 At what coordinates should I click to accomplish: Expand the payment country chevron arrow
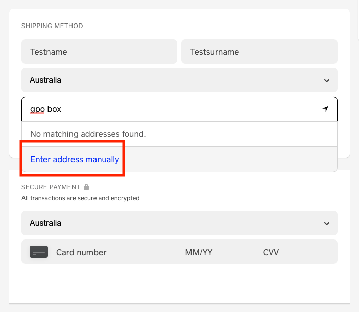(327, 223)
